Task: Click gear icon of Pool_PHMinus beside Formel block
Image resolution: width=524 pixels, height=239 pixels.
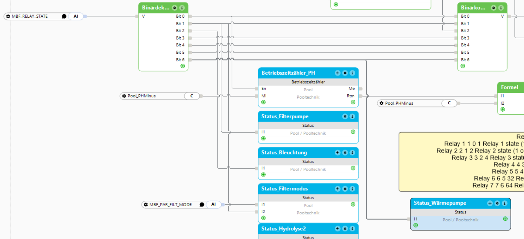Action: click(x=381, y=103)
